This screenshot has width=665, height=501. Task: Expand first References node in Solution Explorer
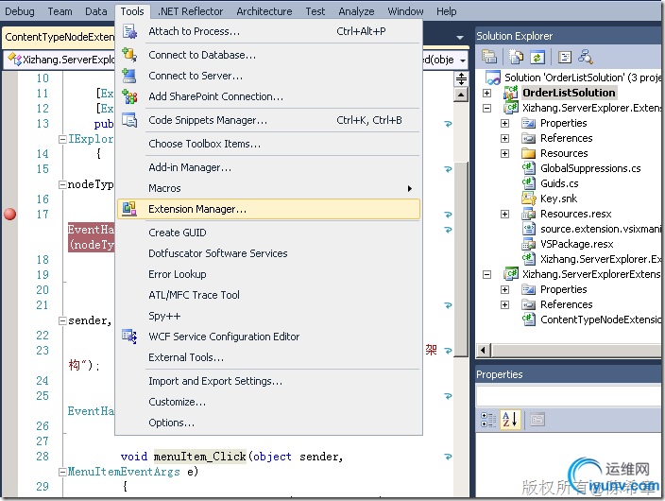tap(504, 138)
